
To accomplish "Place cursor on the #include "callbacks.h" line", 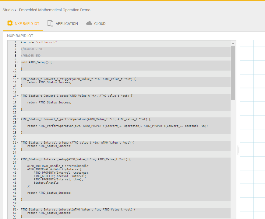I will [x=39, y=42].
